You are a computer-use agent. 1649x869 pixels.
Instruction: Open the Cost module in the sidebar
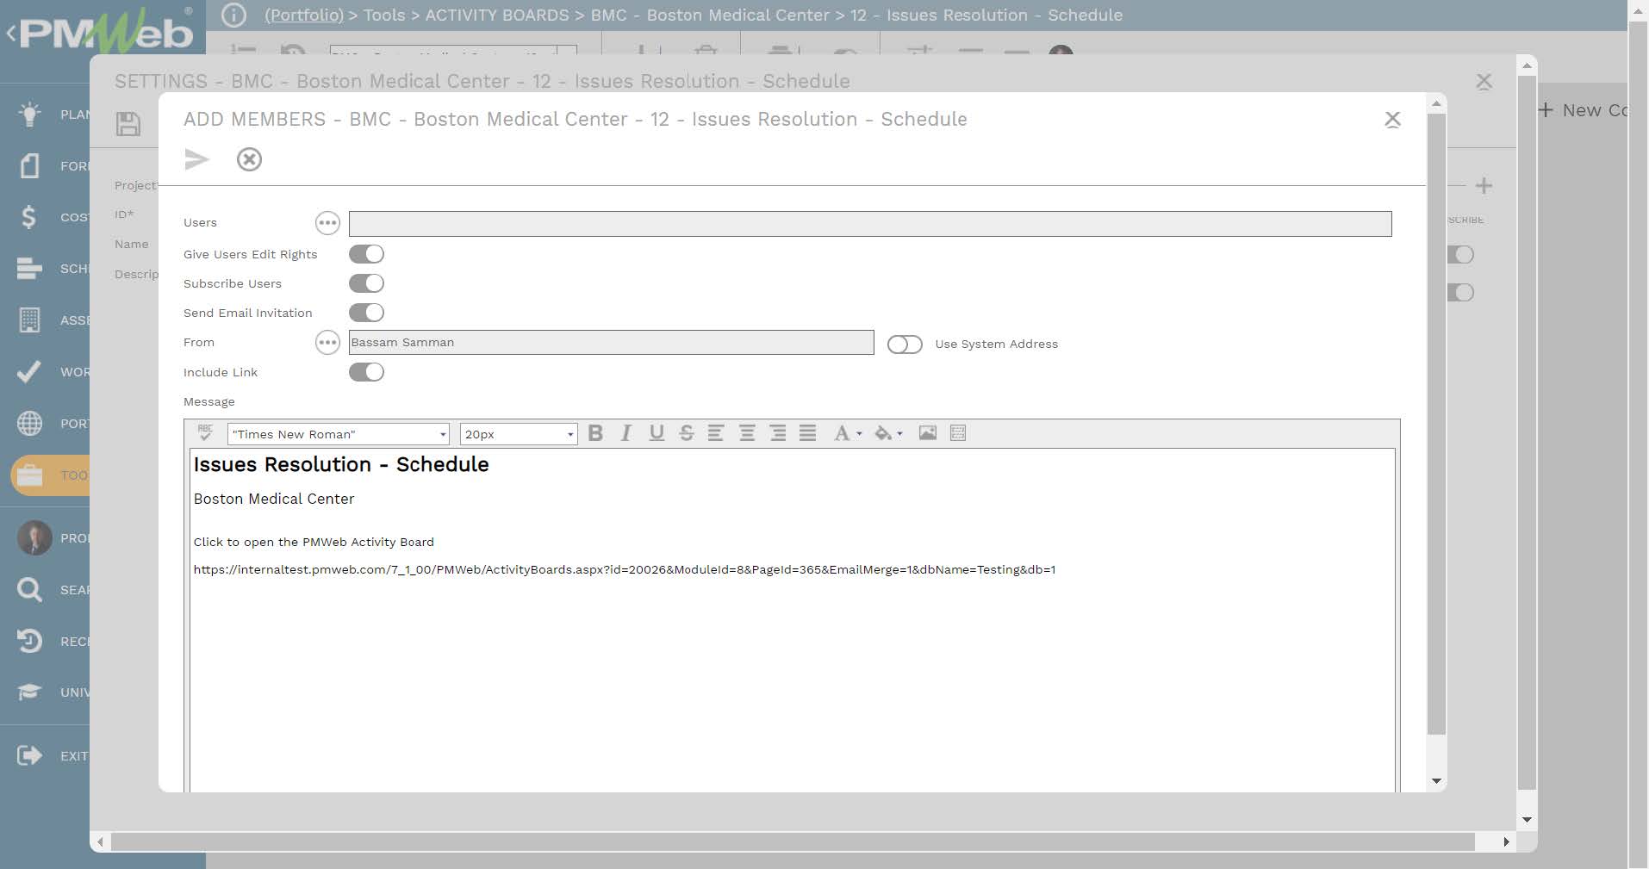(29, 217)
